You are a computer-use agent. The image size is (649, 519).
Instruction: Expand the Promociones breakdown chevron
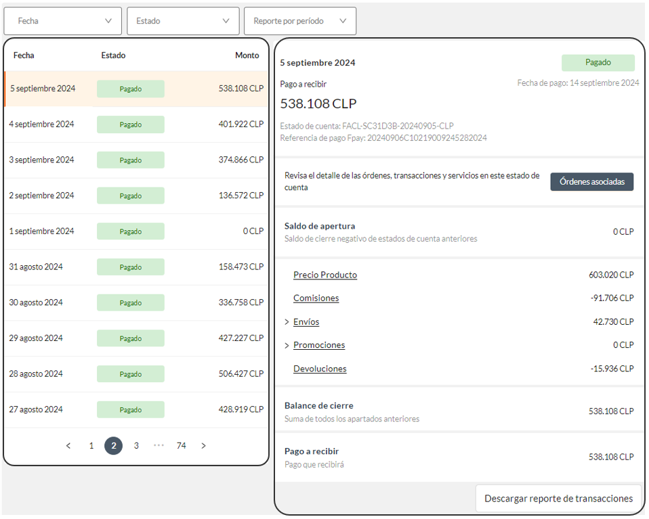[x=287, y=345]
